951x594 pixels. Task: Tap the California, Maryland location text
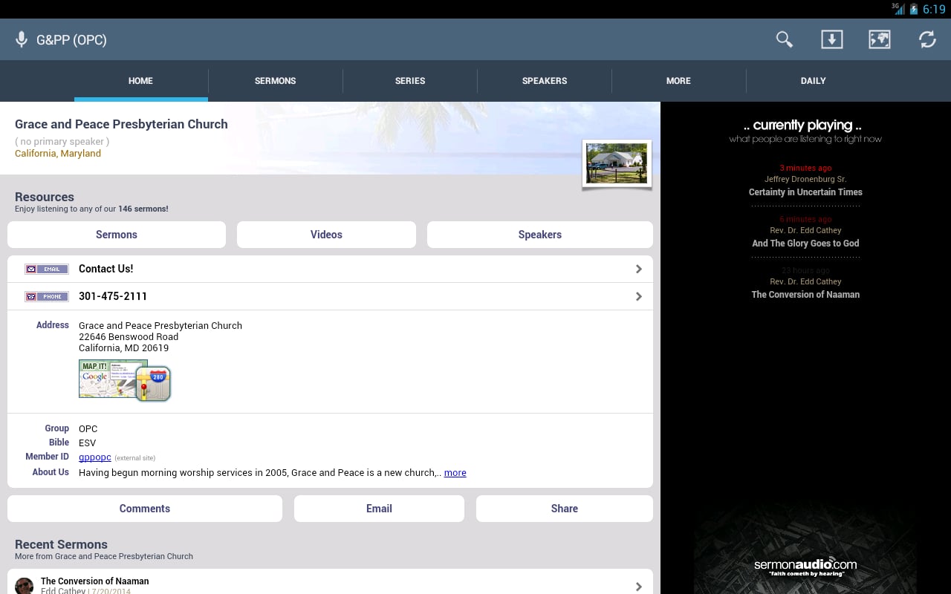(58, 154)
